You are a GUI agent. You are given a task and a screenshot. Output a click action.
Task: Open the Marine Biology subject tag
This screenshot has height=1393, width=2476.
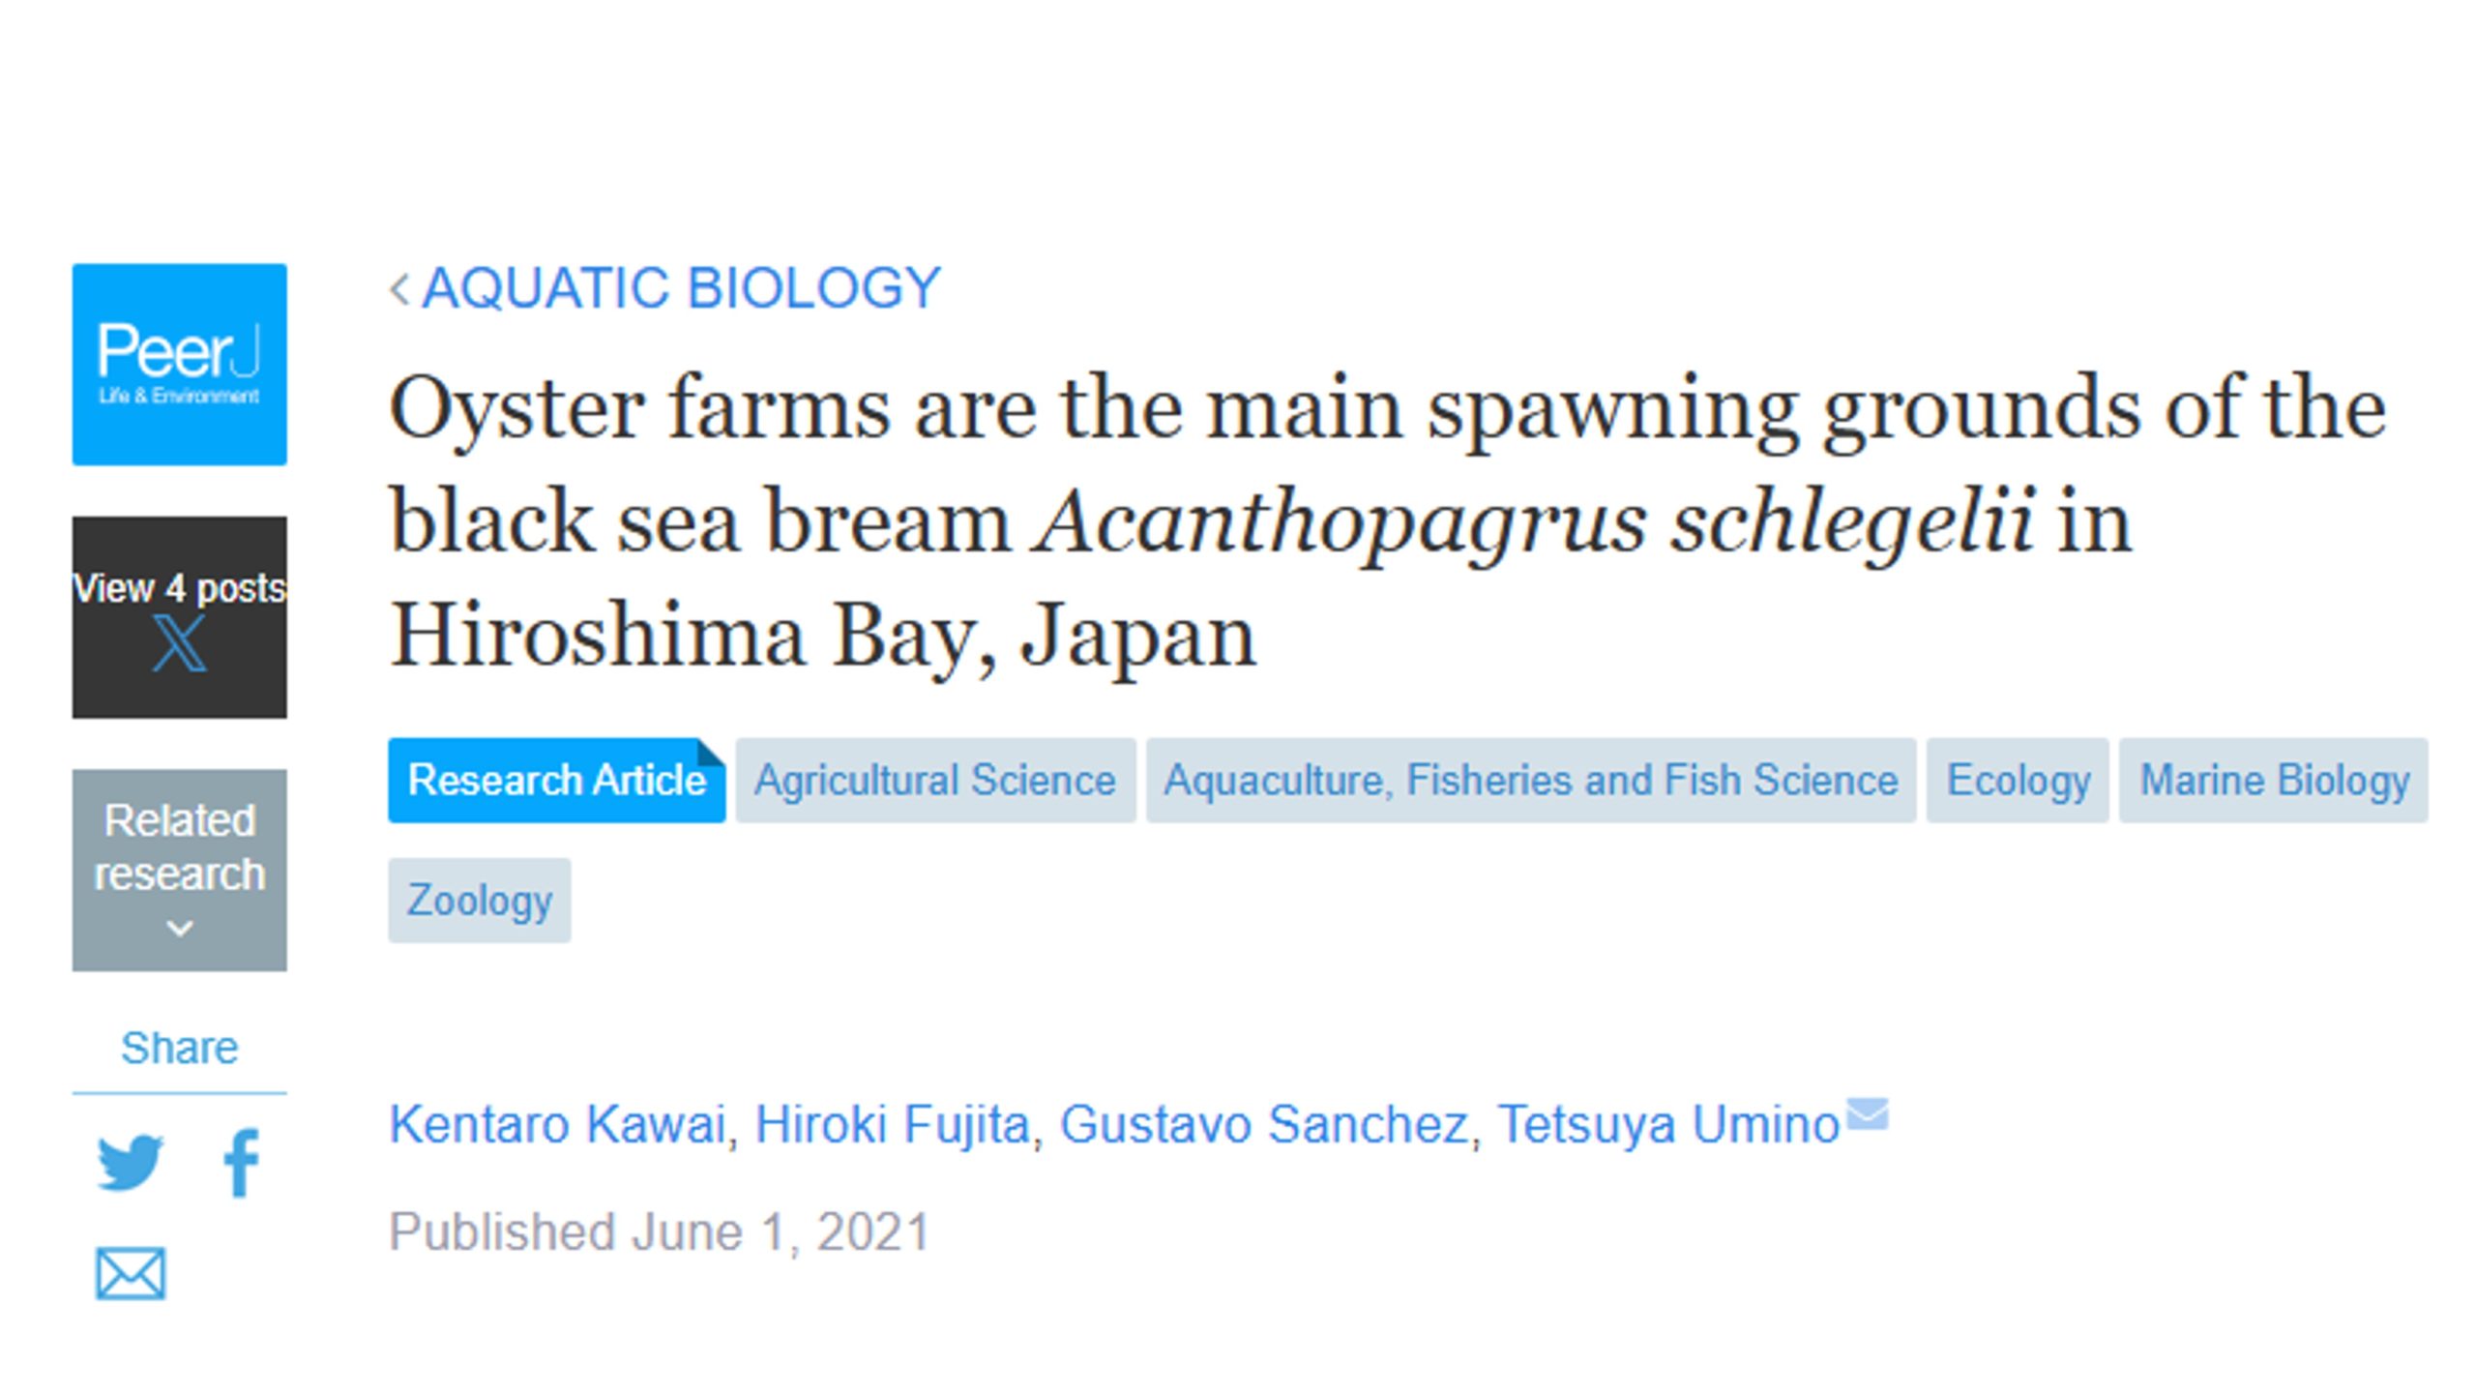point(2274,781)
